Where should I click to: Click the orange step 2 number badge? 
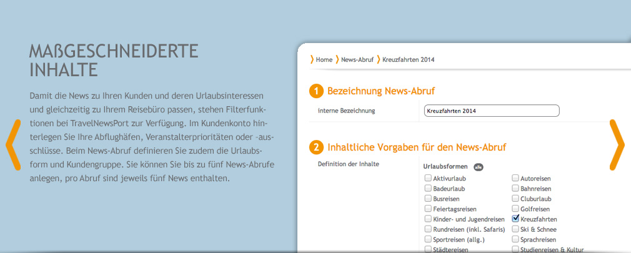pyautogui.click(x=316, y=148)
